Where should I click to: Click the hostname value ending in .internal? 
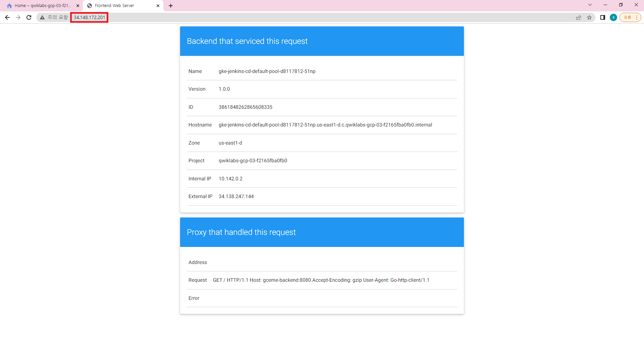click(x=325, y=125)
